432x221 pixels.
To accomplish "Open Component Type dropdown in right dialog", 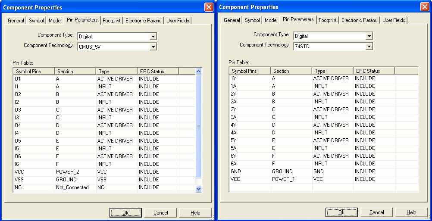I will coord(369,36).
